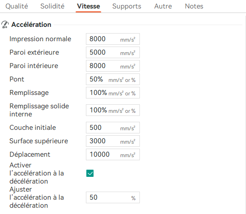Edit Ajuster l'accélération à la décélération percentage
Screen dimensions: 246x214
coord(113,197)
